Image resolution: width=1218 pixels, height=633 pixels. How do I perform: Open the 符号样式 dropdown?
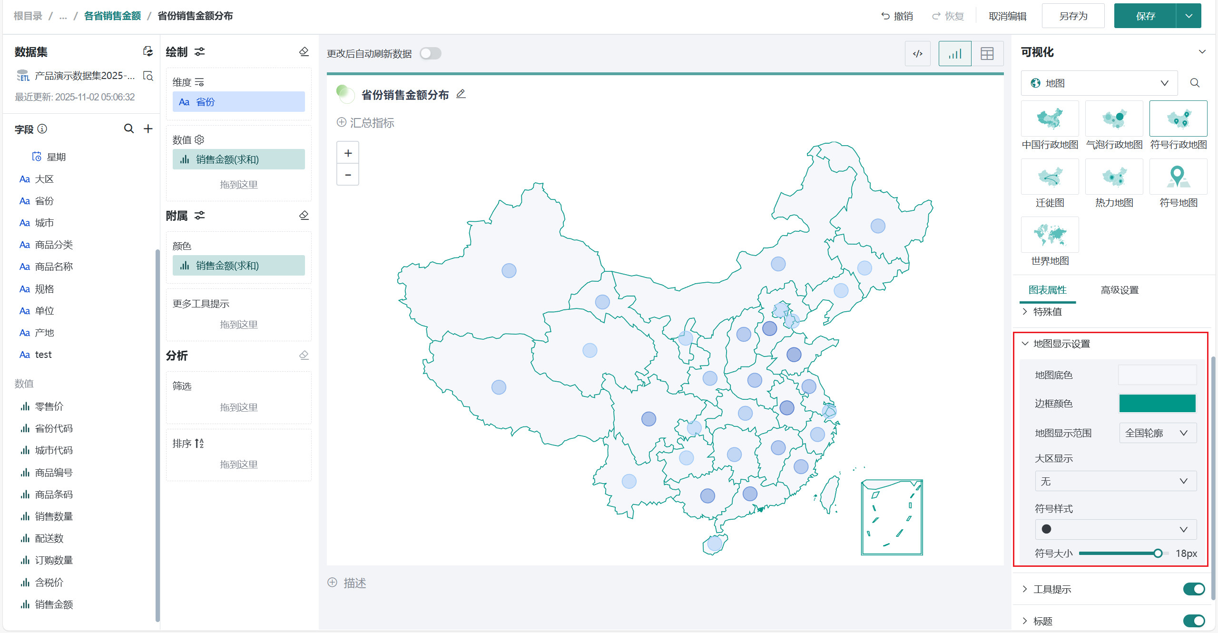click(x=1115, y=529)
